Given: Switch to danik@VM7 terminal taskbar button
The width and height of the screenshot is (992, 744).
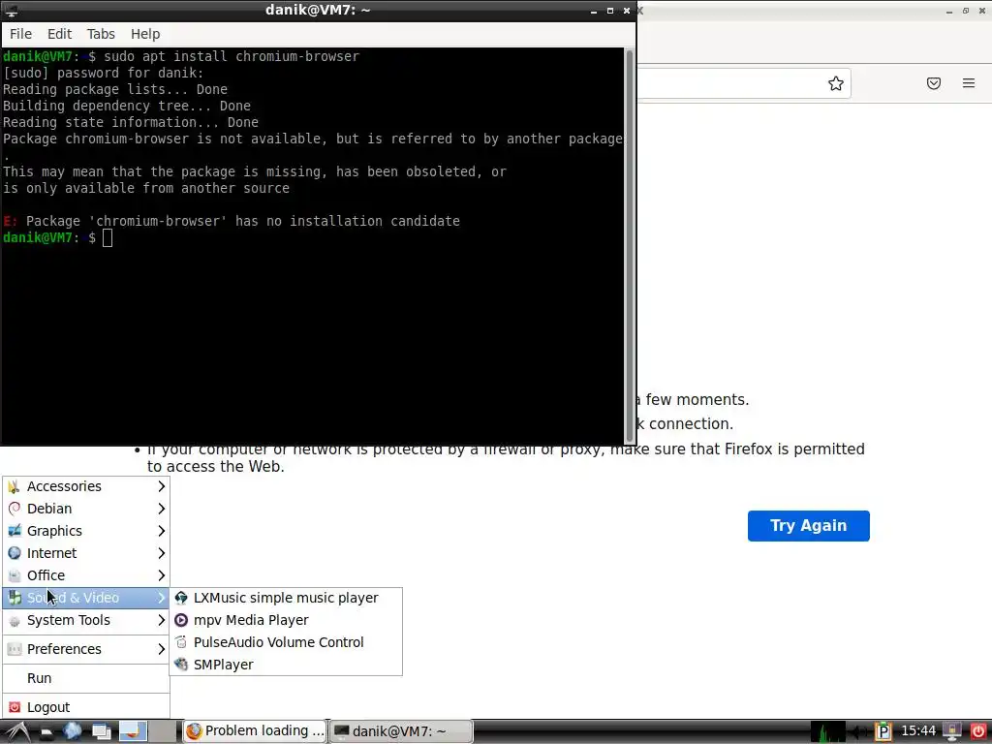Looking at the screenshot, I should (x=401, y=731).
